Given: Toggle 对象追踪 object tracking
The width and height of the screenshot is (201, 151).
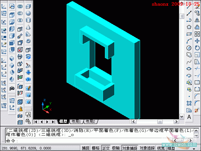Looking at the screenshot, I should click(x=147, y=148).
